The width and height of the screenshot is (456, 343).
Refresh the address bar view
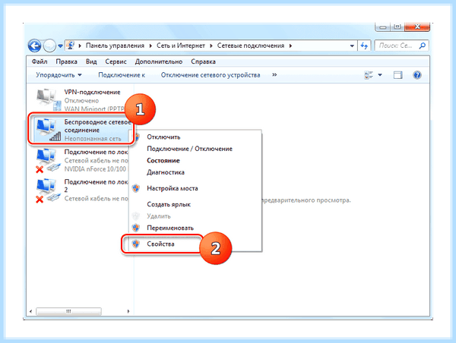pos(364,46)
